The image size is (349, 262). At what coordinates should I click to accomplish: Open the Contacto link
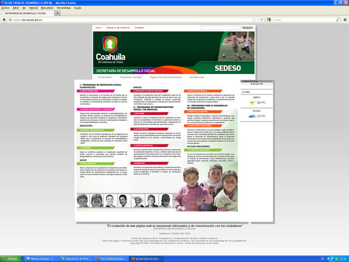click(x=139, y=27)
